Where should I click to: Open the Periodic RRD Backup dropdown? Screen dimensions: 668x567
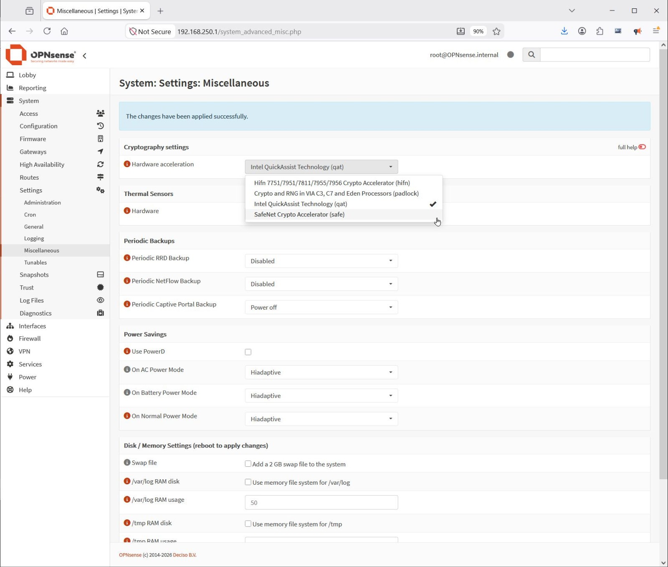(x=321, y=261)
